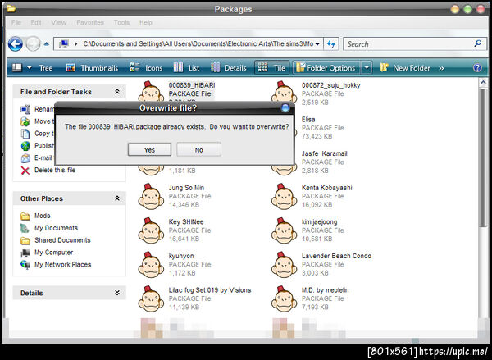492x360 pixels.
Task: Click the greyed Forward navigation arrow
Action: (33, 44)
